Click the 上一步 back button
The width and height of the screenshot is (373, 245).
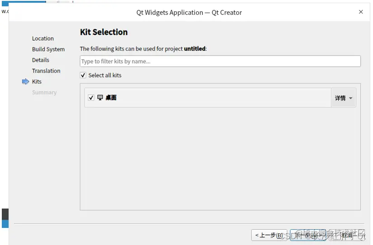click(269, 235)
